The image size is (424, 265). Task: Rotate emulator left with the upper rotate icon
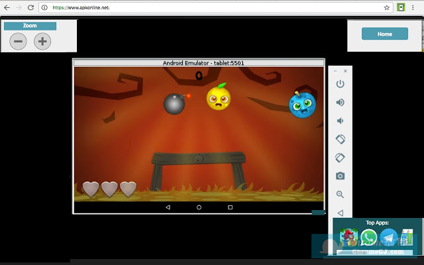tap(340, 139)
